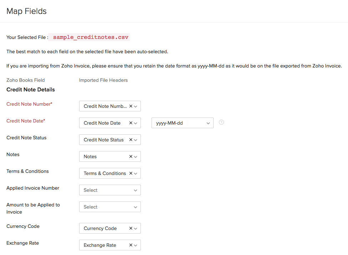The height and width of the screenshot is (255, 348).
Task: Click the sample_creditnotes.csv file name
Action: tap(89, 37)
